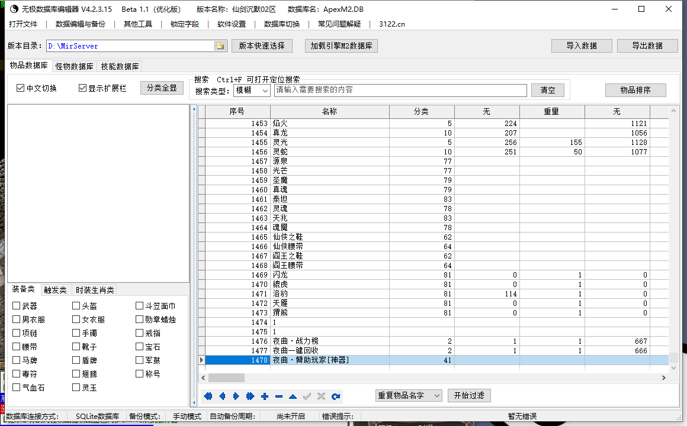Select the 仙侠之鞋 name cell
Viewport: 687px width, 426px height.
pyautogui.click(x=329, y=237)
